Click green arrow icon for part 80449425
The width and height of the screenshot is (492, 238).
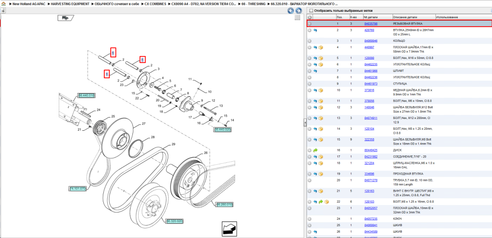[x=315, y=150]
